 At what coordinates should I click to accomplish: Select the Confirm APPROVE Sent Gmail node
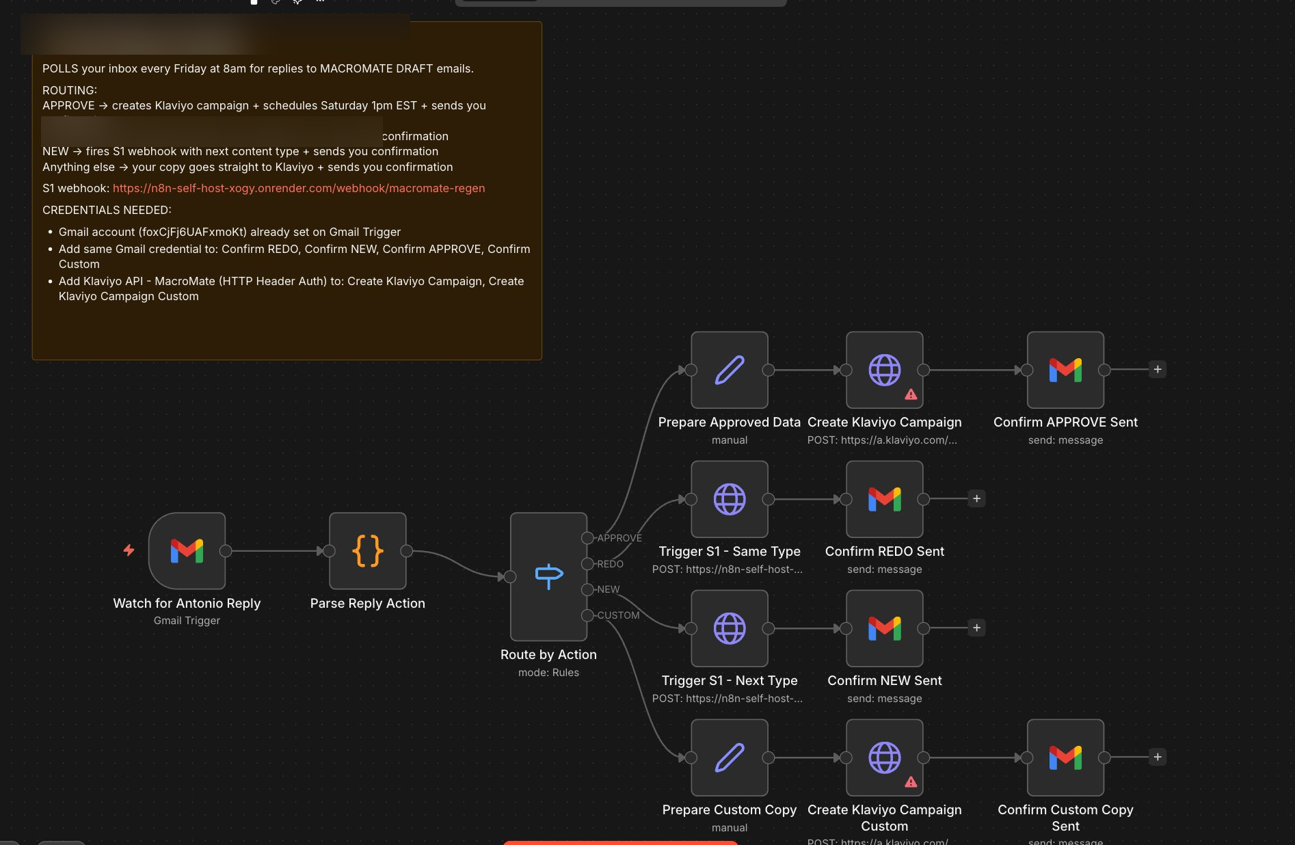coord(1065,370)
